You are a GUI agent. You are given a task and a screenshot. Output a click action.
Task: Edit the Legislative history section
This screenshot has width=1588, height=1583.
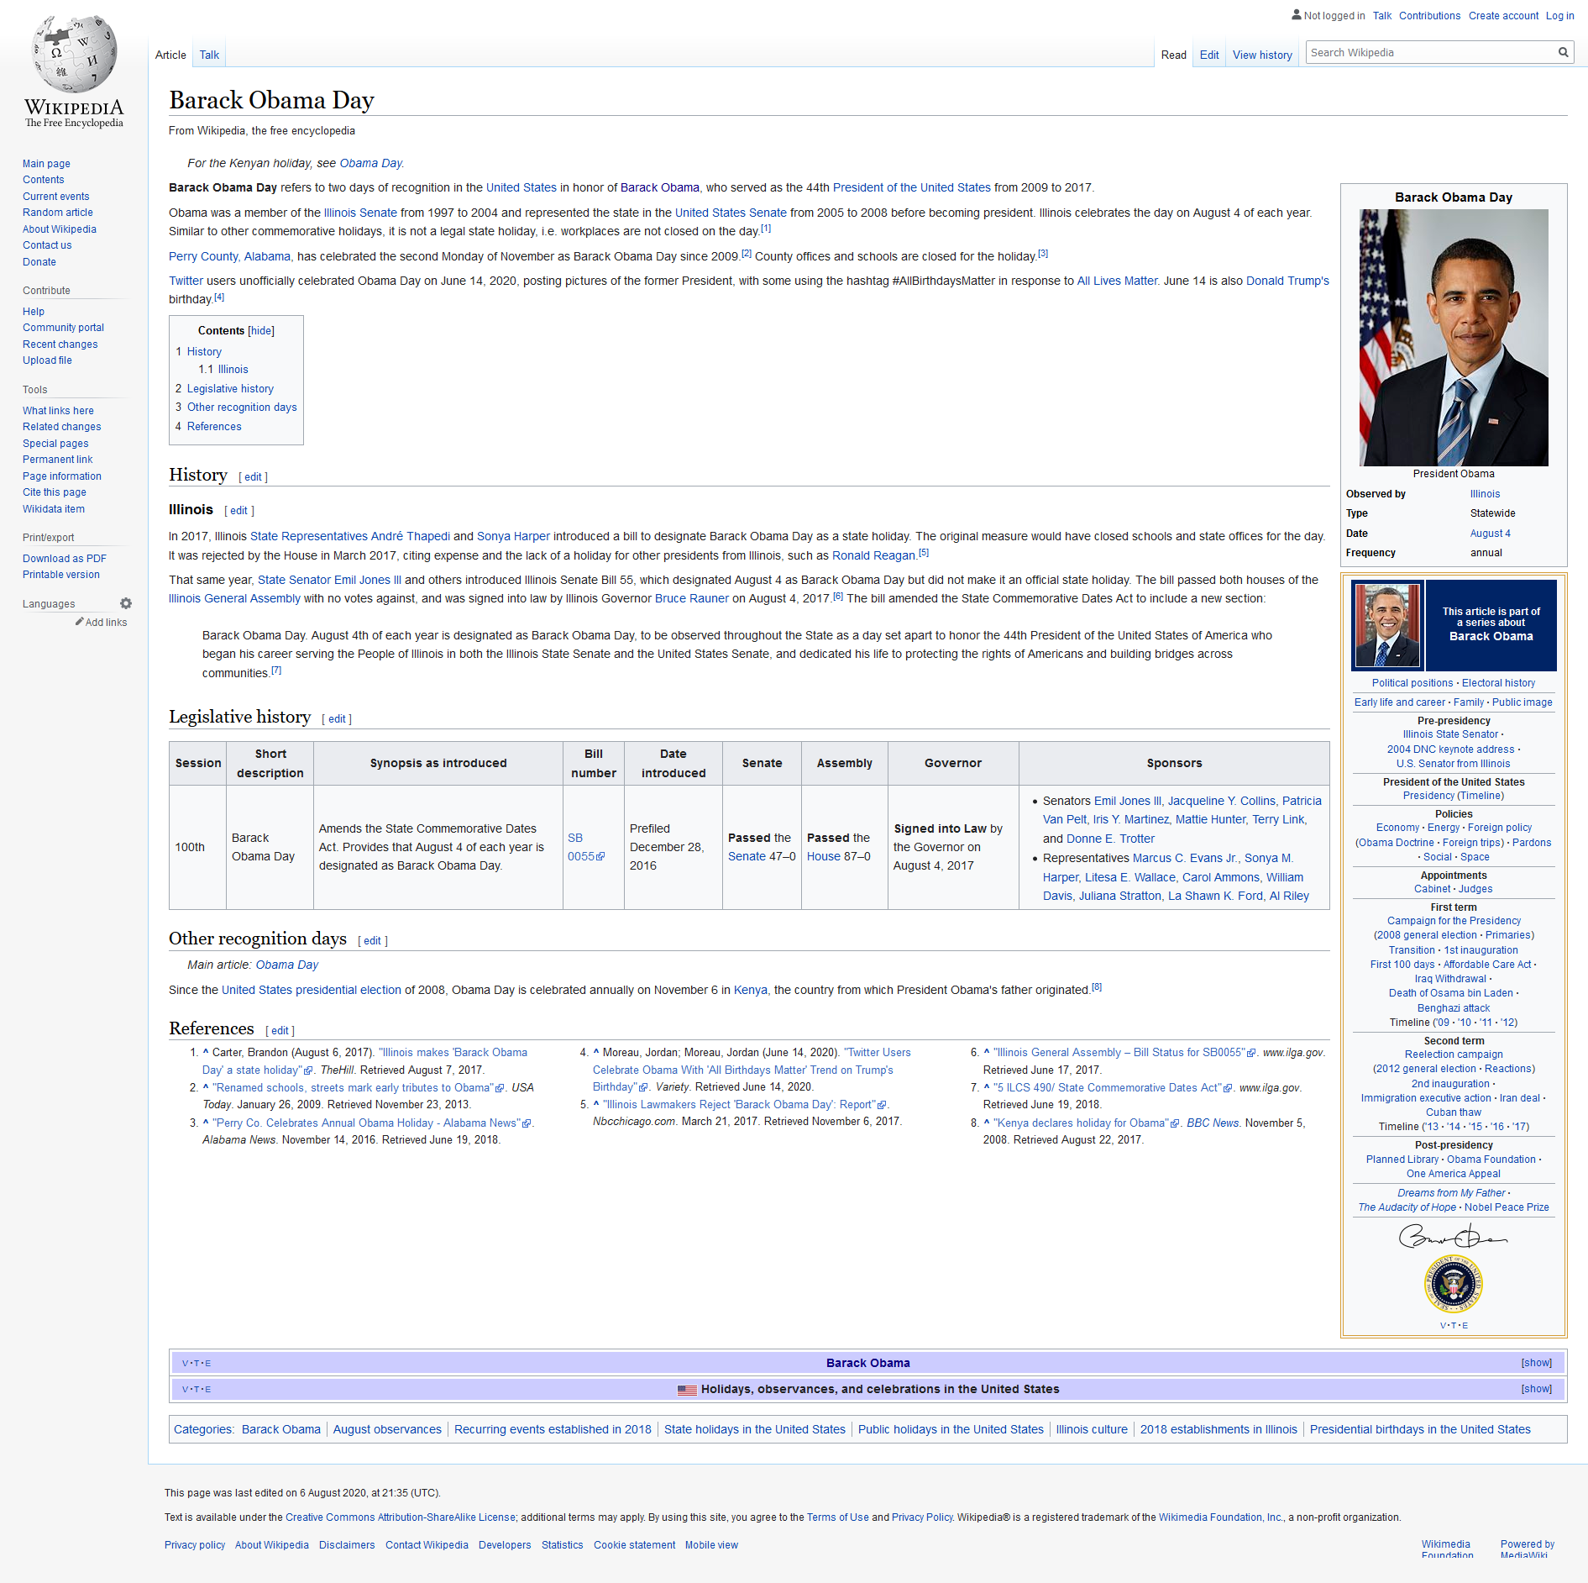click(x=337, y=719)
